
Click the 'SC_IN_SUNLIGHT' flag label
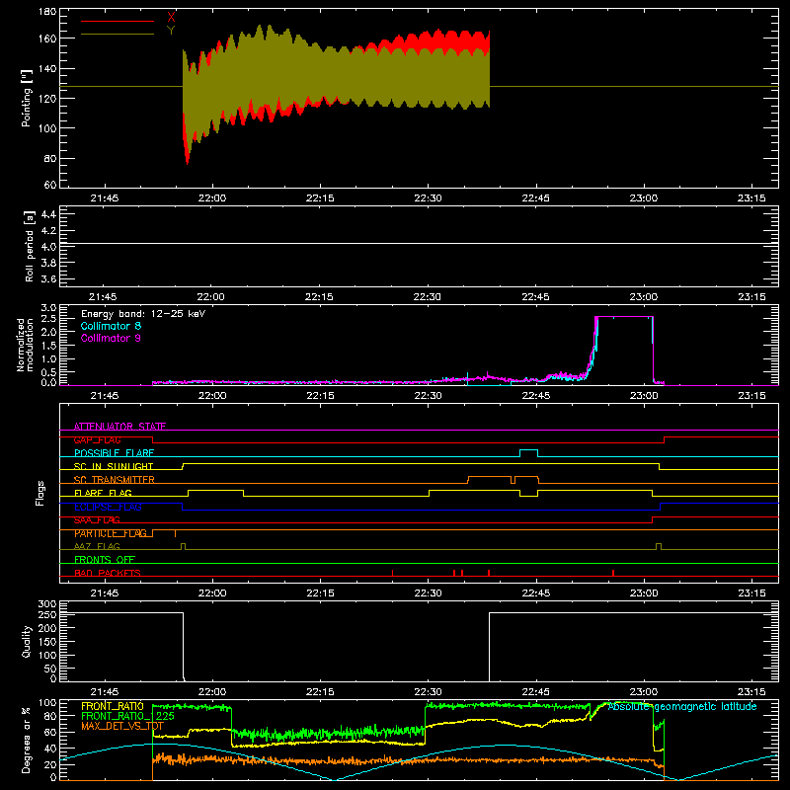[x=114, y=466]
